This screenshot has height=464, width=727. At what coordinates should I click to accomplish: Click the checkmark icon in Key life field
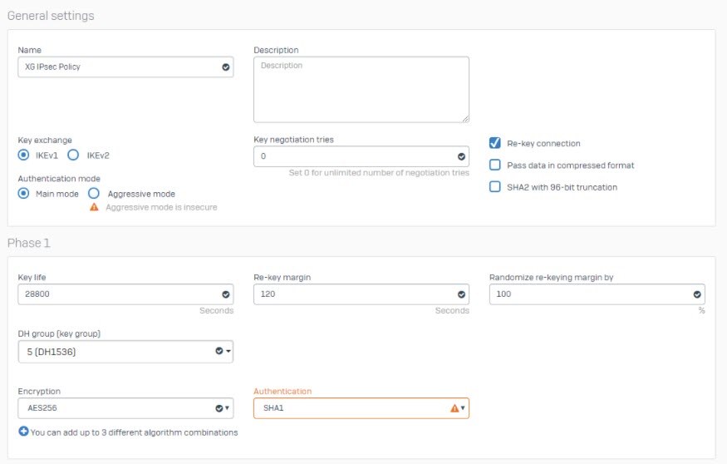pos(226,294)
